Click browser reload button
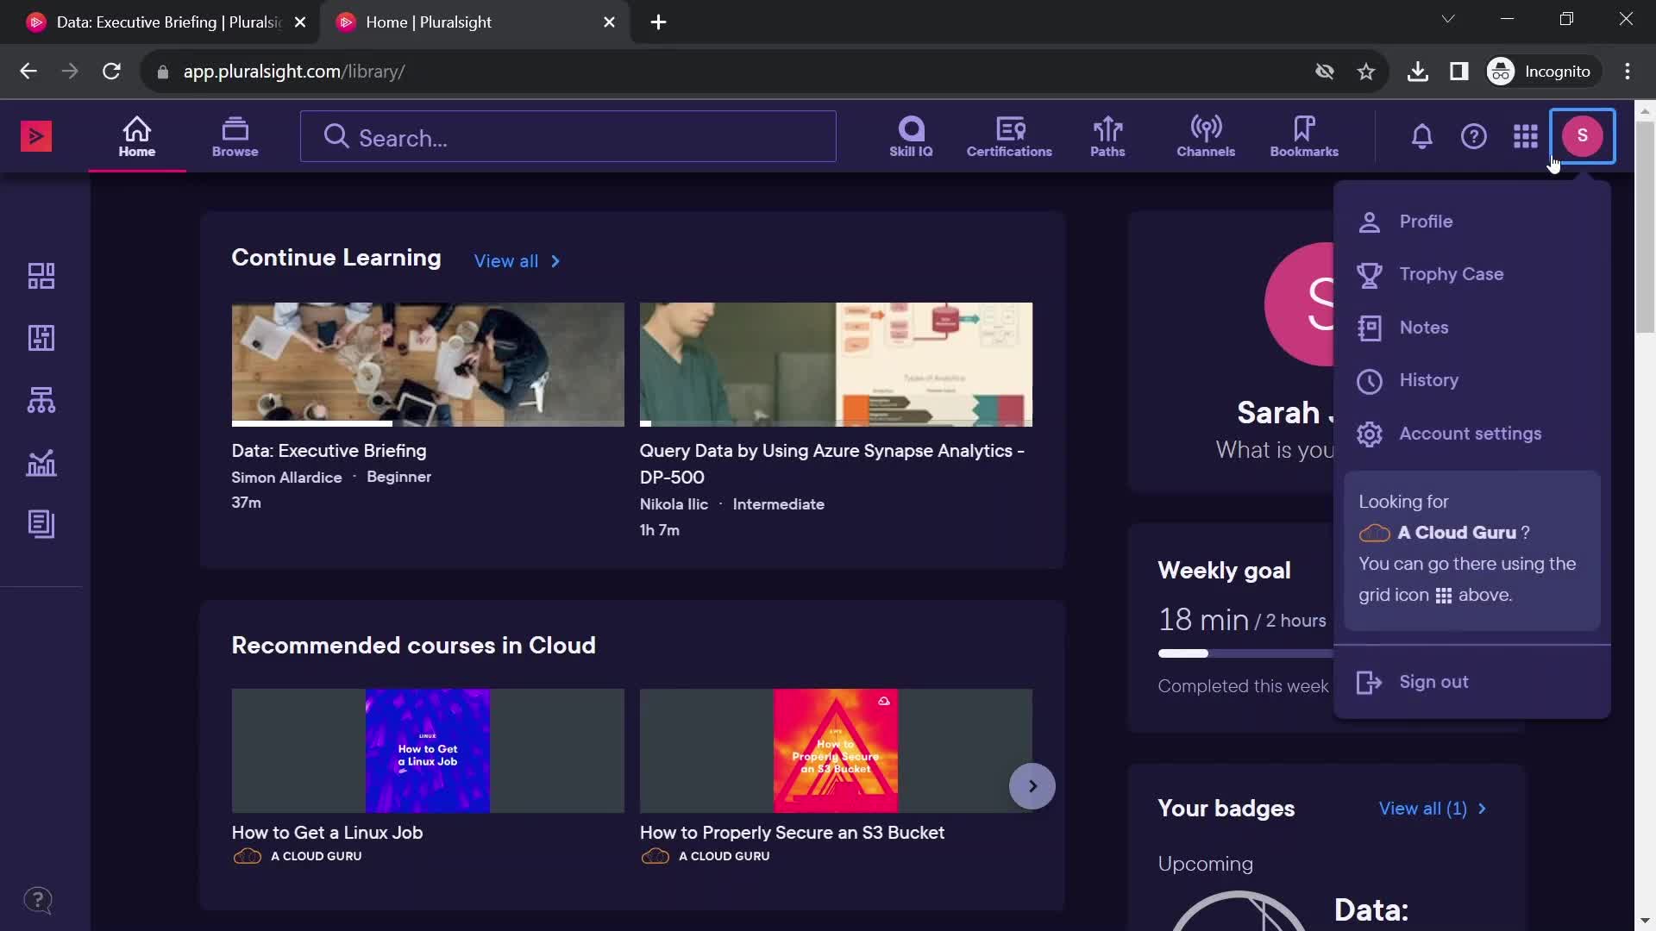The width and height of the screenshot is (1656, 931). (x=111, y=72)
